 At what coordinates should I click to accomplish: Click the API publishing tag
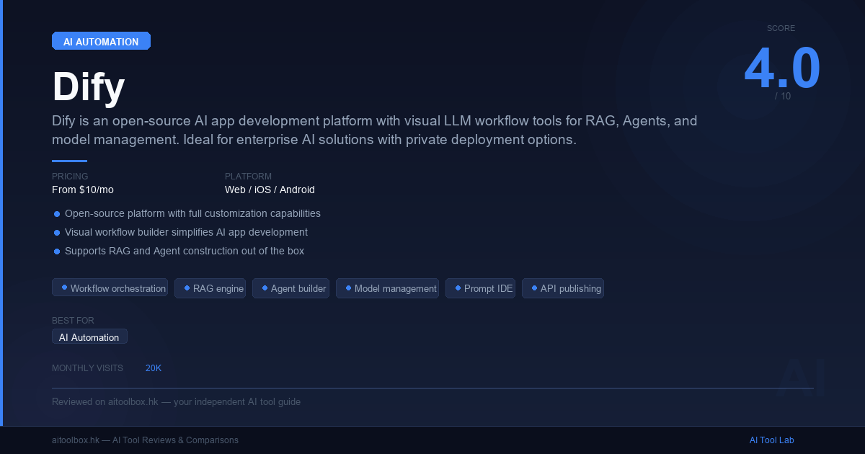click(562, 288)
